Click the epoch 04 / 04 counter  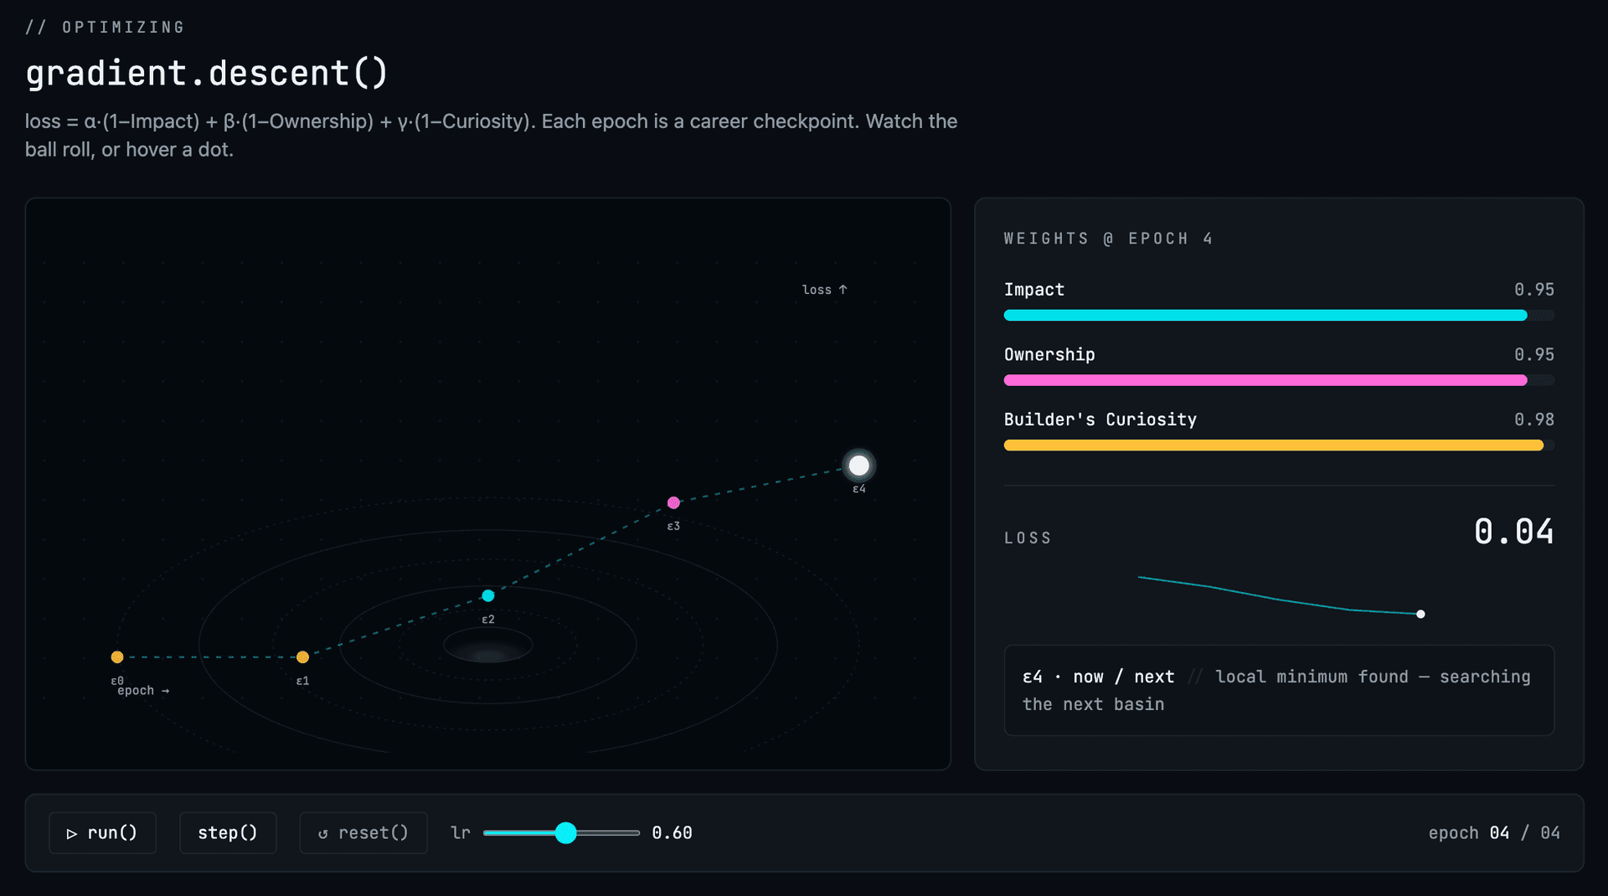coord(1494,832)
